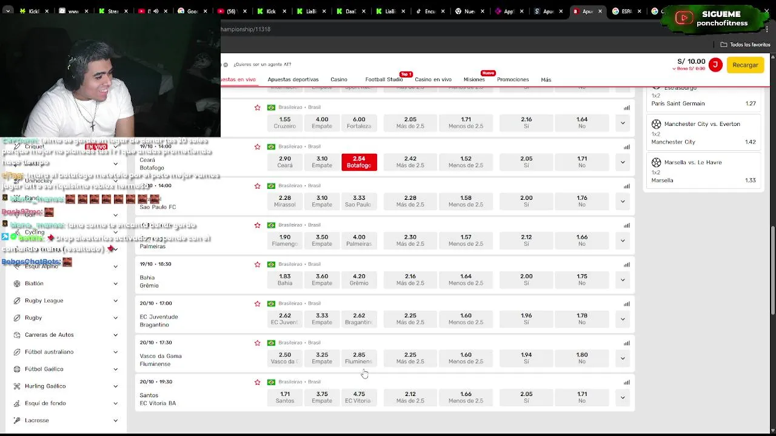Expand the Biatlón sport category

click(x=115, y=283)
